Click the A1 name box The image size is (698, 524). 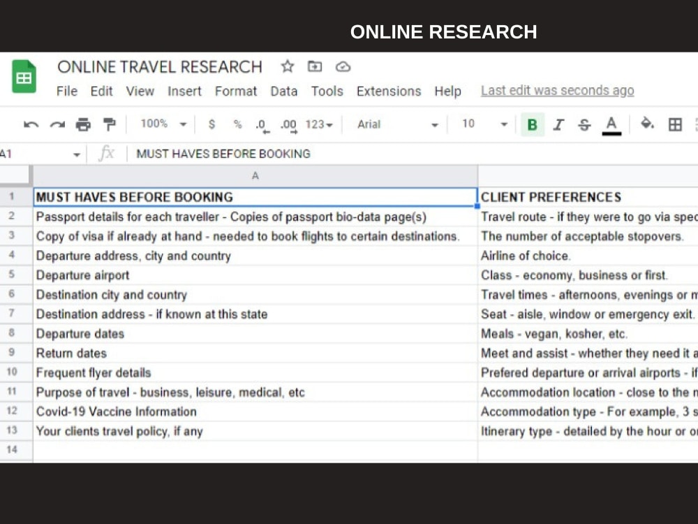36,154
